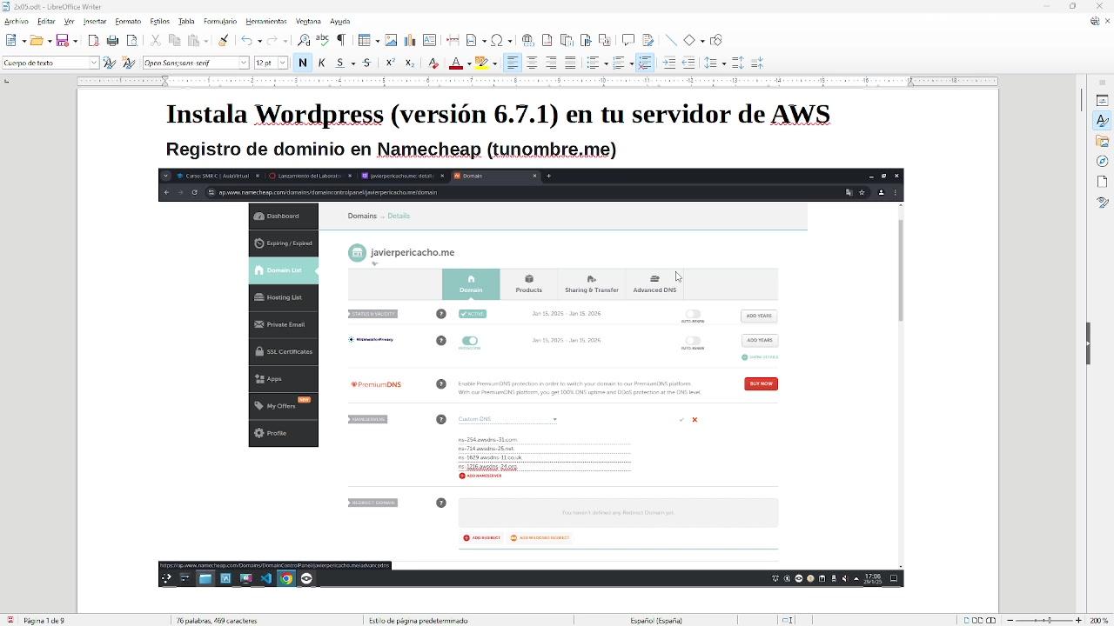Open the underline style dropdown arrow
The height and width of the screenshot is (626, 1114).
[x=352, y=63]
